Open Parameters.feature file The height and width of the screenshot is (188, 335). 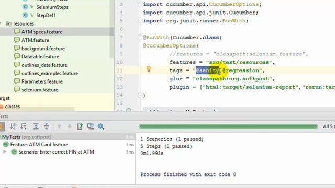(42, 81)
